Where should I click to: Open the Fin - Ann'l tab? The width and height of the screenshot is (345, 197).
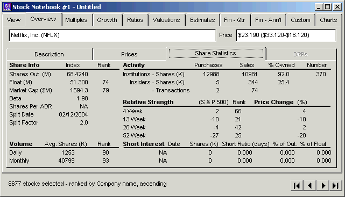coord(268,20)
